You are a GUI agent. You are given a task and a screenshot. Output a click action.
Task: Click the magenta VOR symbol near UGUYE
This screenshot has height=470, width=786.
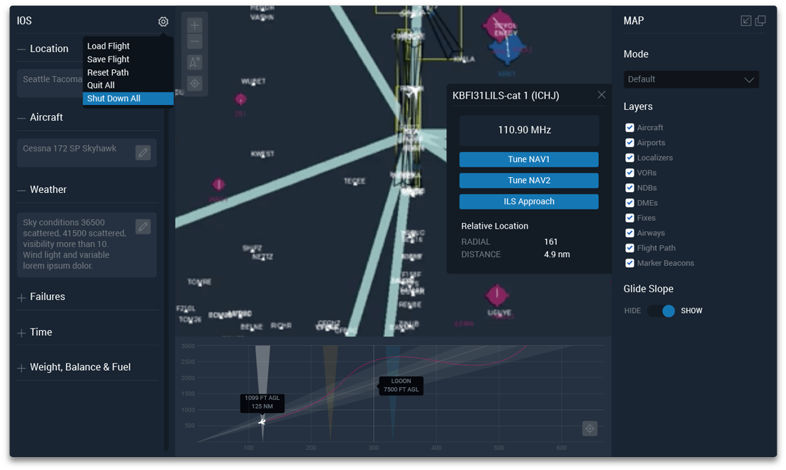497,294
